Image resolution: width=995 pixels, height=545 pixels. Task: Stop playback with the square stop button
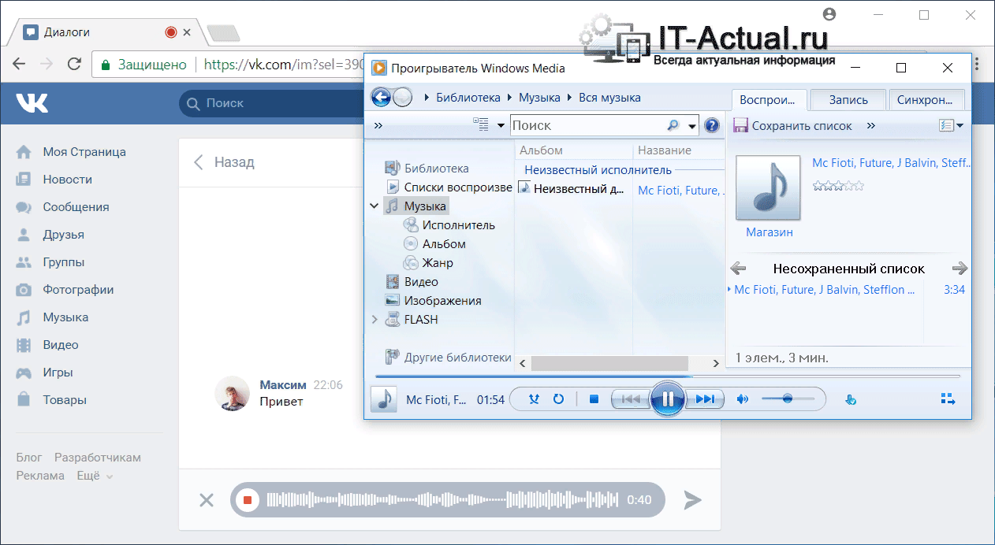tap(594, 399)
